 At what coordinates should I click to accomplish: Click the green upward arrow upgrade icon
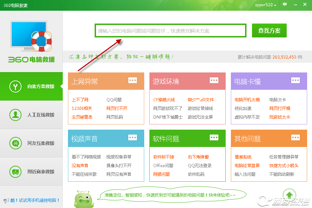(289, 195)
